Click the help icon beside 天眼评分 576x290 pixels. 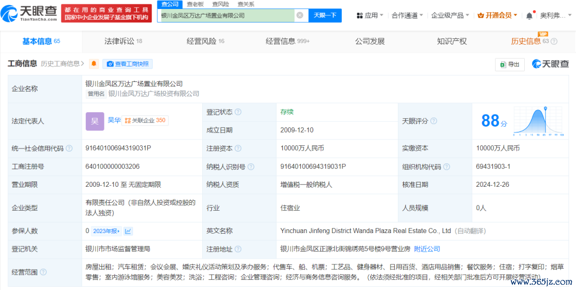click(434, 121)
